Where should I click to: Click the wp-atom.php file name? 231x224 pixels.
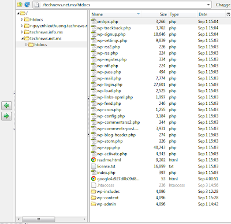[110, 141]
